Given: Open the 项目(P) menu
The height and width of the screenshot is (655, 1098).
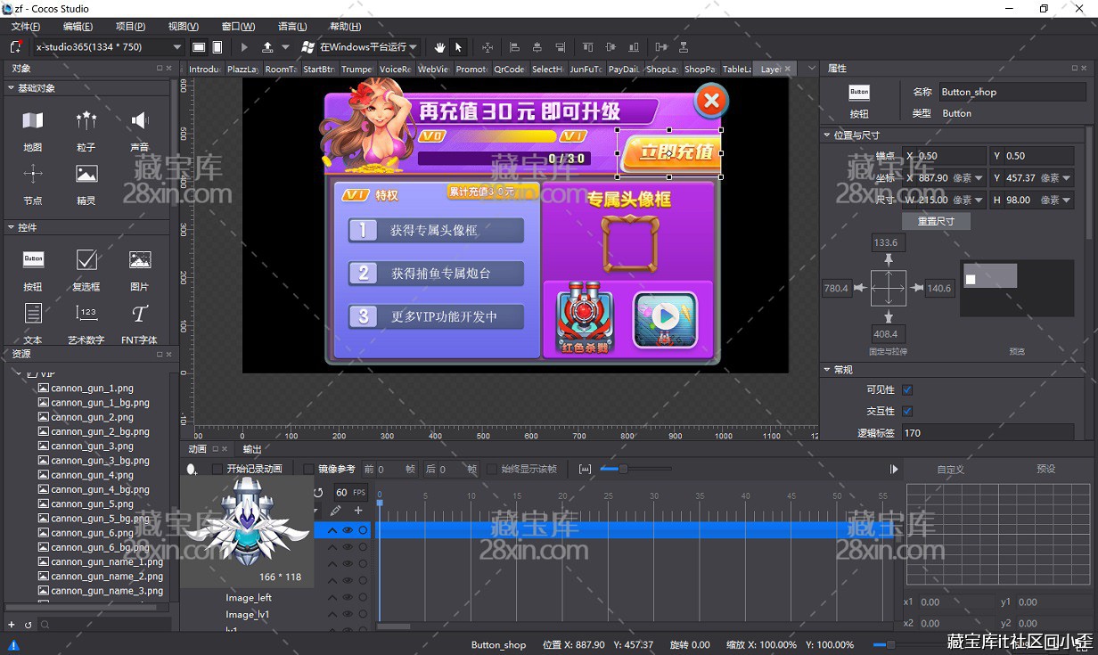Looking at the screenshot, I should (x=130, y=27).
